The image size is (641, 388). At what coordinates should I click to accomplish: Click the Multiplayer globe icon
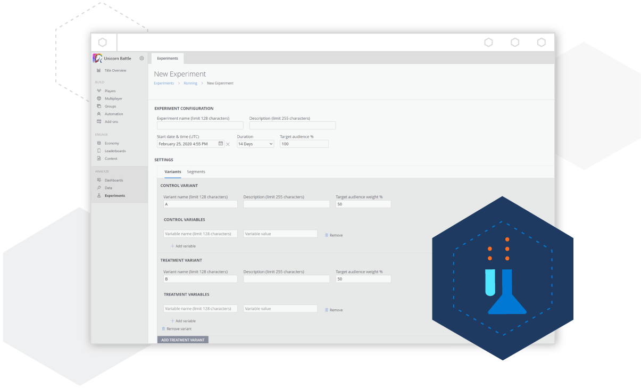(99, 98)
